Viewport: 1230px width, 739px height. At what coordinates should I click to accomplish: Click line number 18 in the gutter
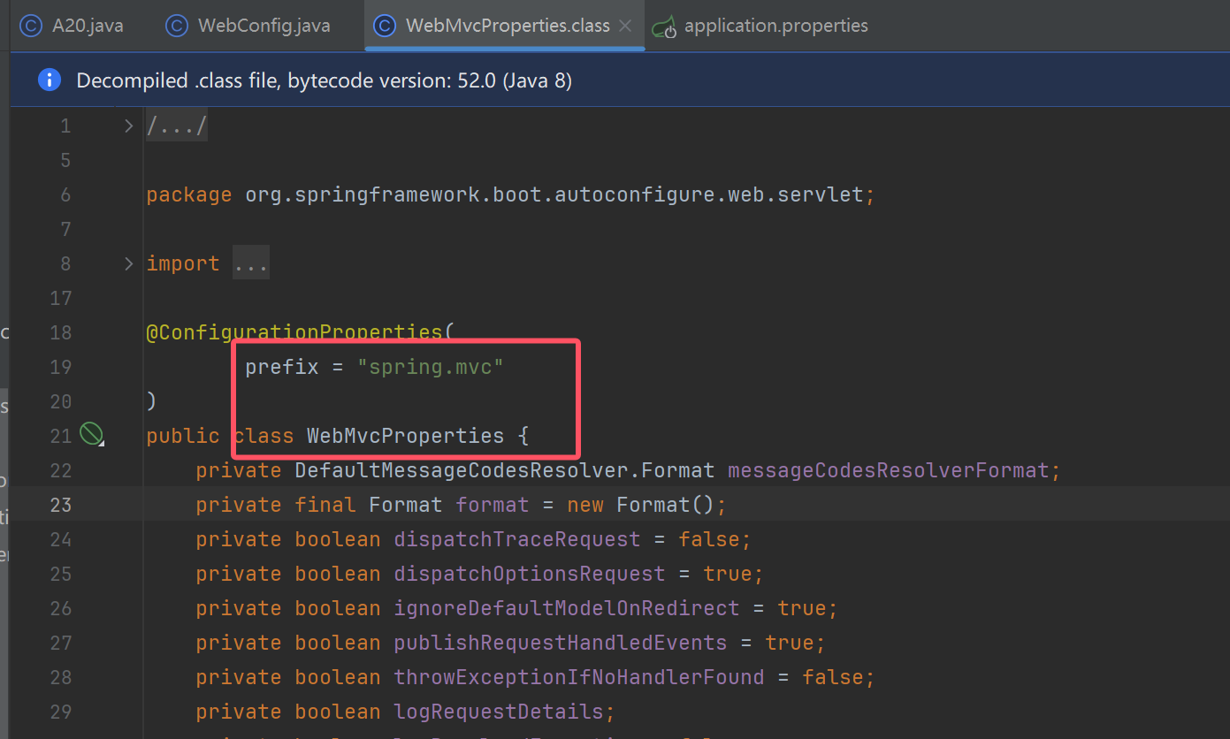[61, 332]
